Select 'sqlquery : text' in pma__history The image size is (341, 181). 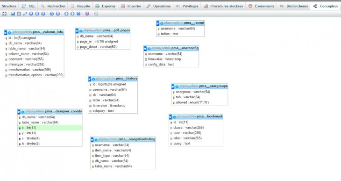pyautogui.click(x=113, y=111)
